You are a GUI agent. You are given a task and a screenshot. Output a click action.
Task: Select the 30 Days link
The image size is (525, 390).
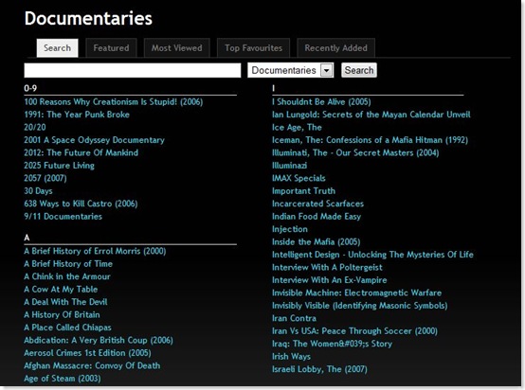pos(38,190)
